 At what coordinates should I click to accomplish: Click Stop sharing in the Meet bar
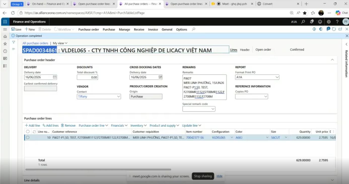(203, 176)
